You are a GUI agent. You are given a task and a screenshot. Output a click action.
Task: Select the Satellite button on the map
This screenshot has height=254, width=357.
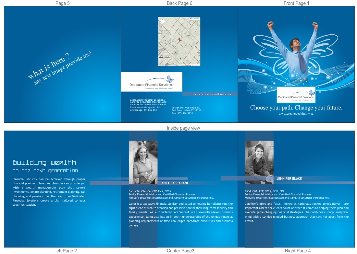pyautogui.click(x=196, y=19)
